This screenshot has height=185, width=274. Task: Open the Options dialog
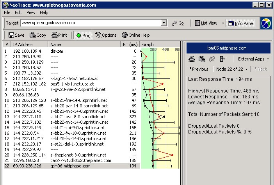tap(106, 35)
